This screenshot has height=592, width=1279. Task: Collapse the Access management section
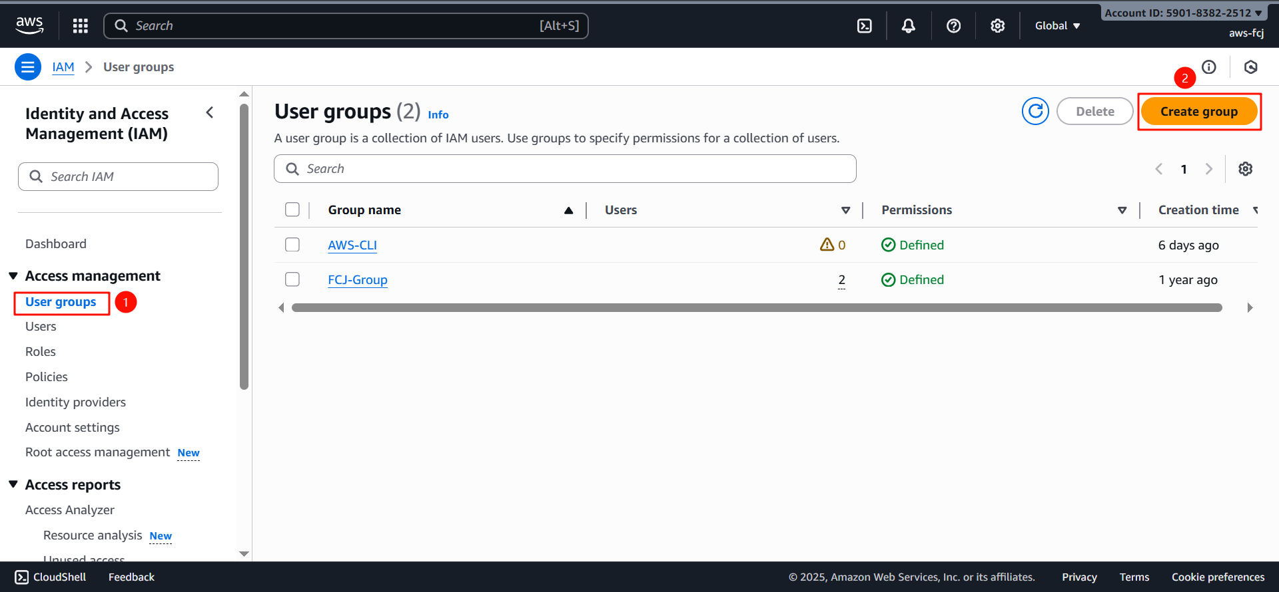tap(13, 275)
